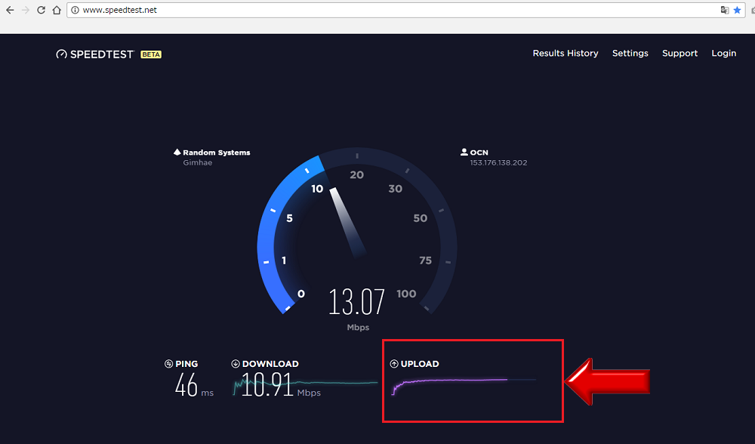Show site info icon in address bar
This screenshot has width=755, height=444.
click(75, 10)
